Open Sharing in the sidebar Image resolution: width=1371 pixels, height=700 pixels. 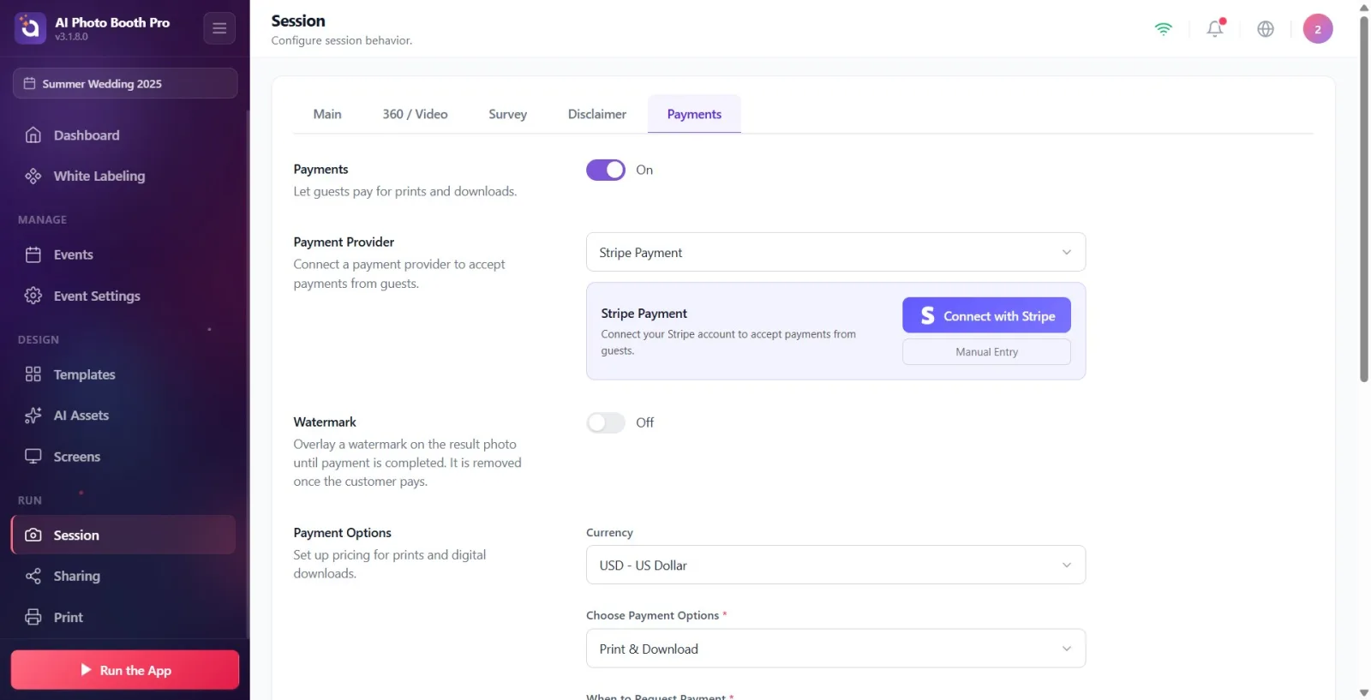[124, 576]
